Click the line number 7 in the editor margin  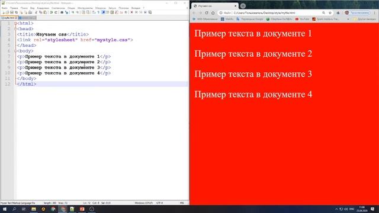click(x=9, y=57)
